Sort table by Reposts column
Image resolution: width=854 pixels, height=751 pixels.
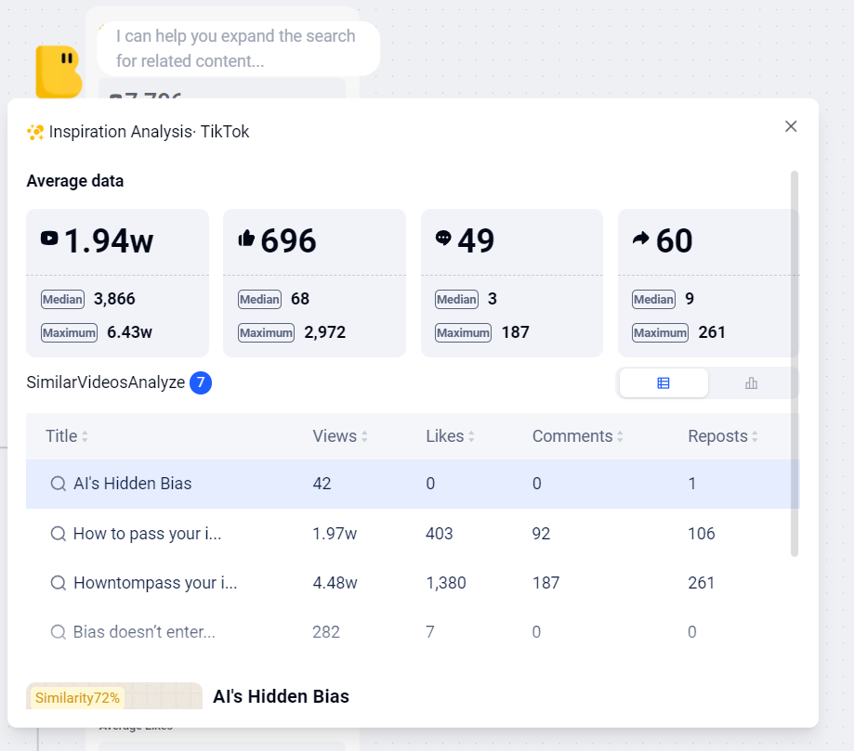[x=755, y=436]
